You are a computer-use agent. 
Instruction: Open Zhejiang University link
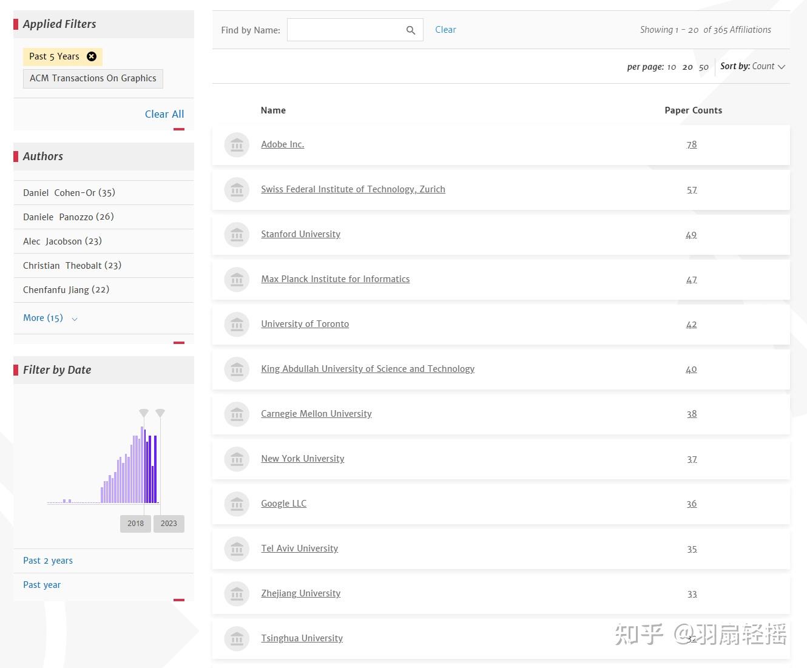301,593
